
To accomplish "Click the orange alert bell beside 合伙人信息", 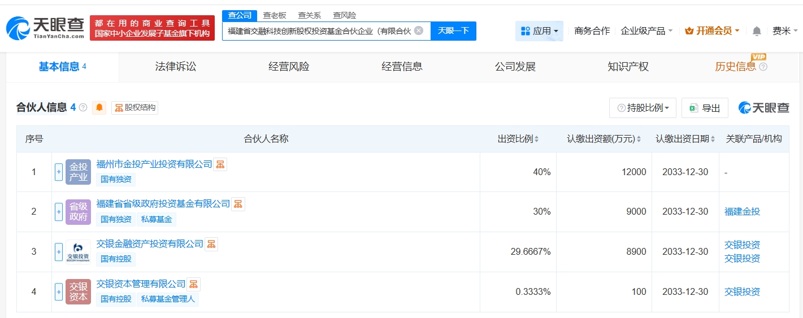I will click(99, 107).
